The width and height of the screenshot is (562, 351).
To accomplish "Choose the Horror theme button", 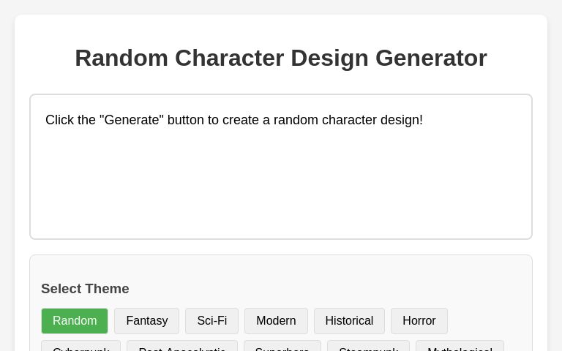I will [x=419, y=321].
